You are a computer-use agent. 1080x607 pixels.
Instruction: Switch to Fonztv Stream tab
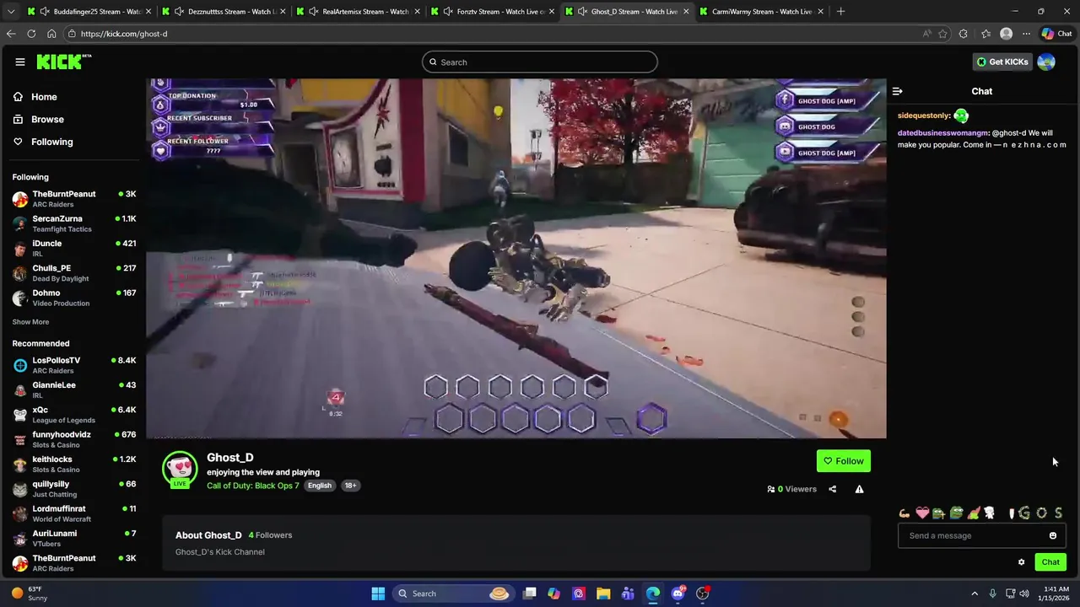[x=492, y=12]
